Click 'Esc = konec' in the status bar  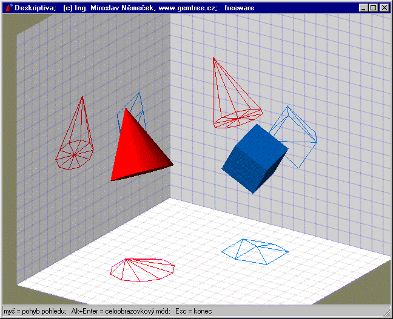[x=193, y=312]
